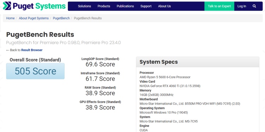
Task: Click B550M PRO-VDH WIFI motherboard text
Action: click(190, 104)
